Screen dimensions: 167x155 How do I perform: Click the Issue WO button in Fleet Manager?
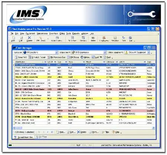pyautogui.click(x=21, y=57)
